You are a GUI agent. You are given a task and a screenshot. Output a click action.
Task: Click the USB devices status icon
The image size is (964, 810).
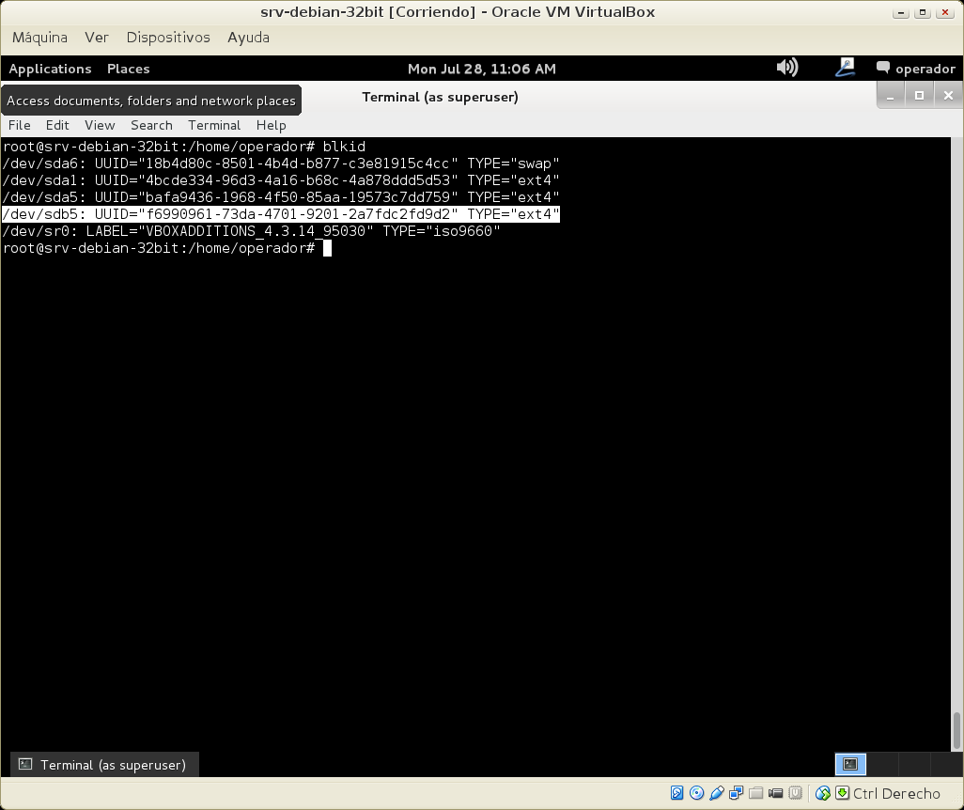tap(717, 793)
